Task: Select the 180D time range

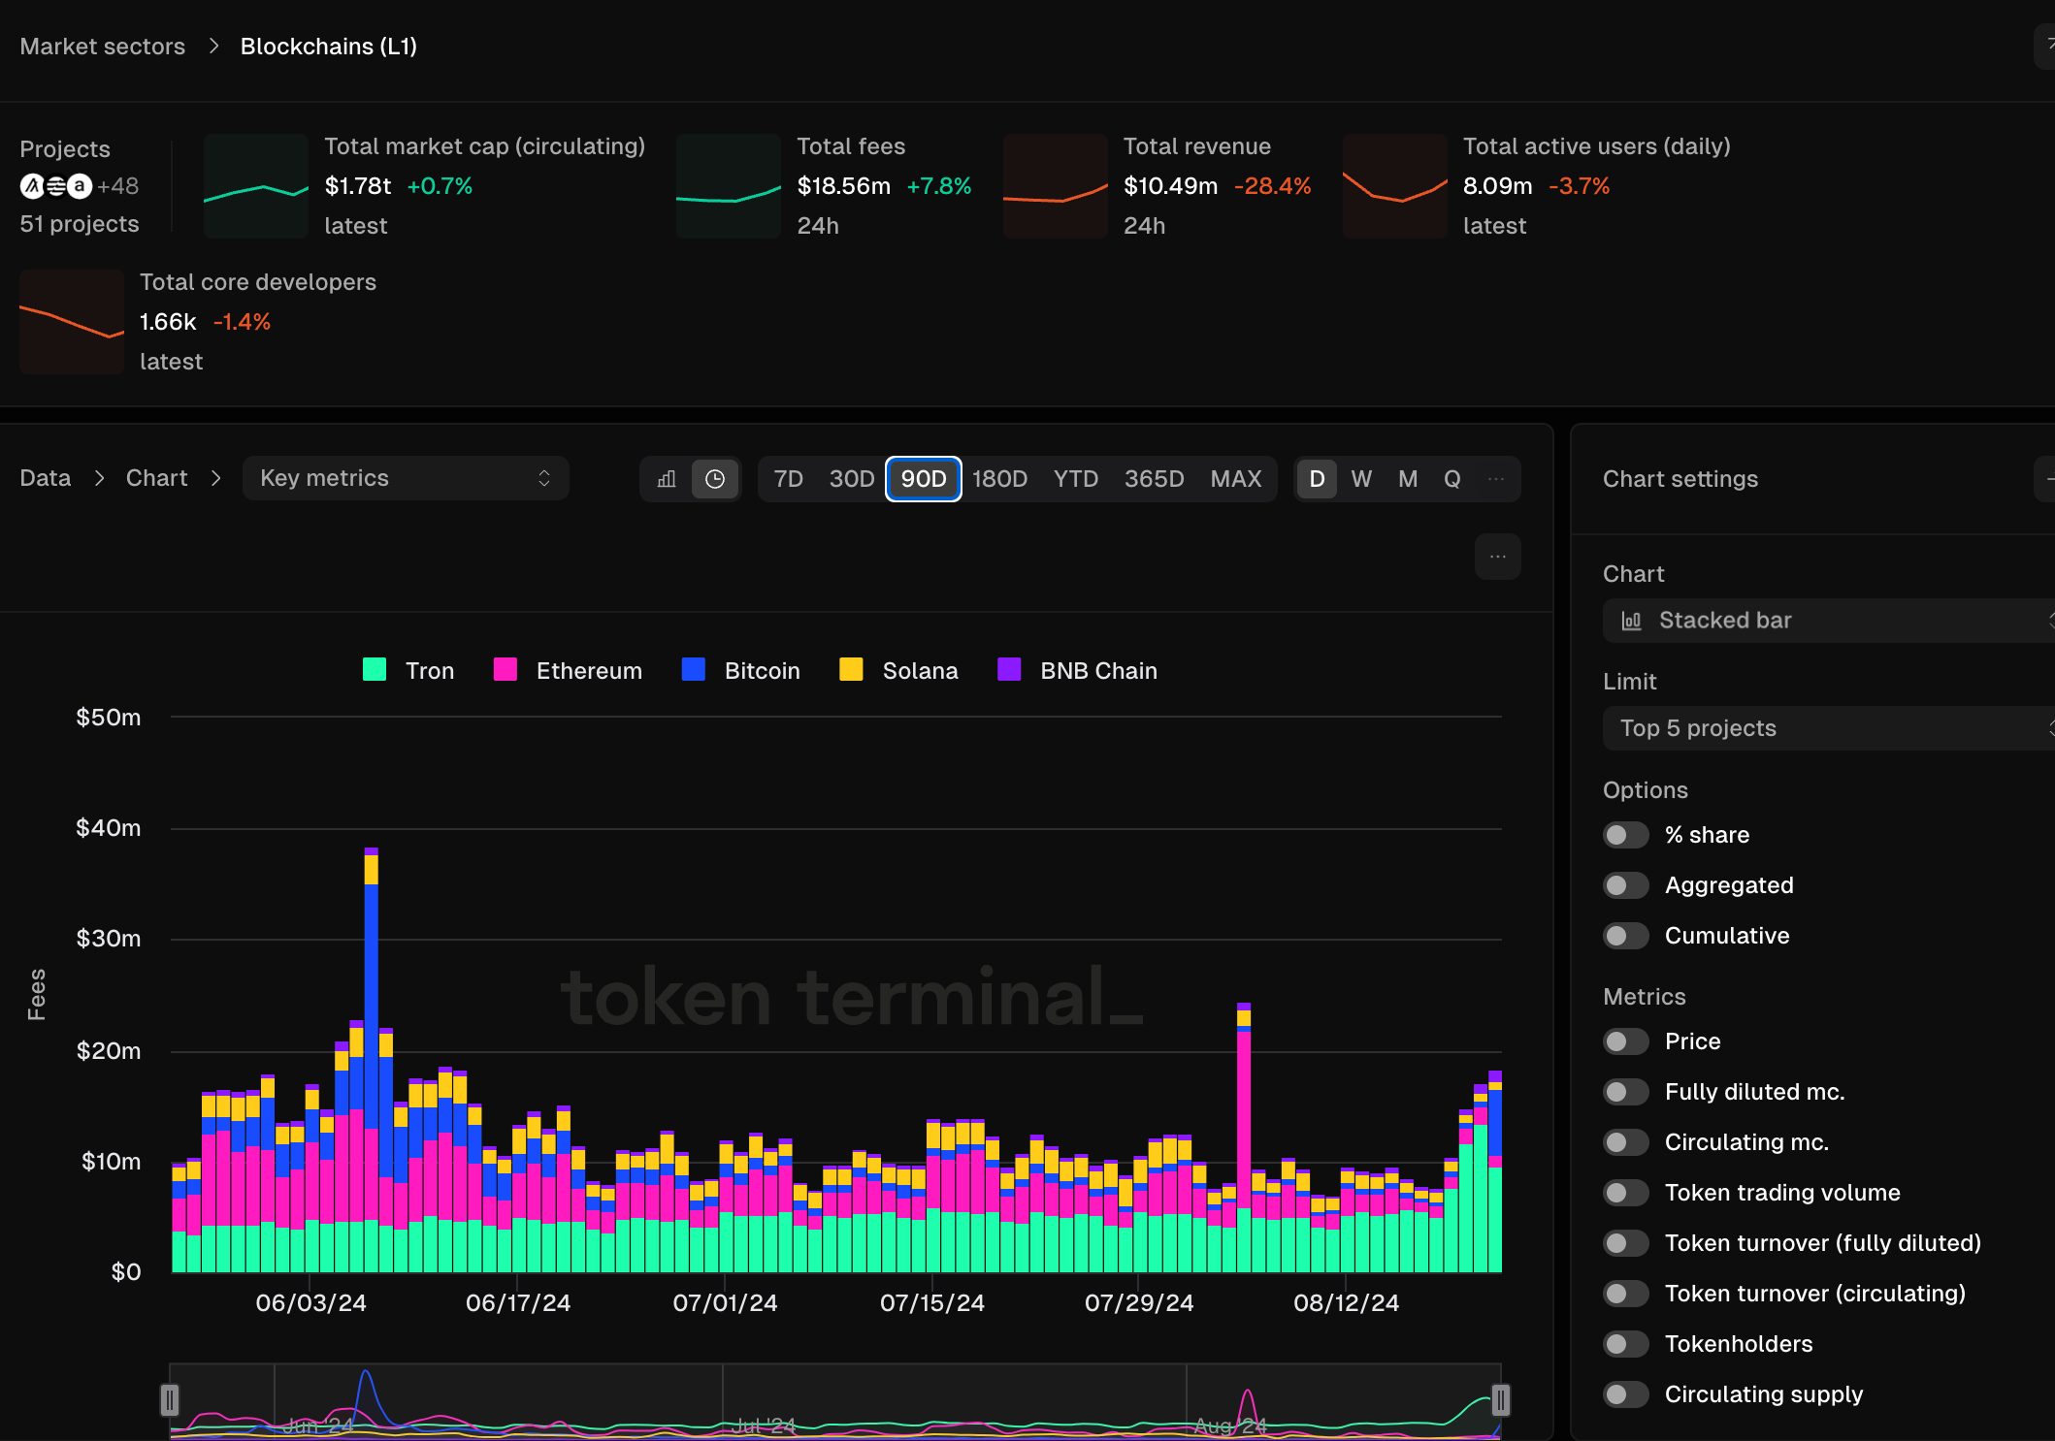Action: click(999, 479)
